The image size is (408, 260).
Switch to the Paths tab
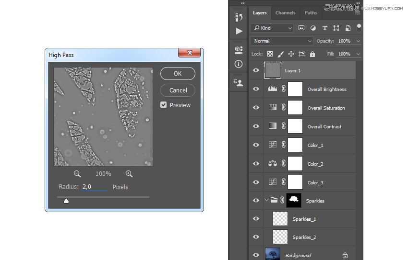(311, 13)
